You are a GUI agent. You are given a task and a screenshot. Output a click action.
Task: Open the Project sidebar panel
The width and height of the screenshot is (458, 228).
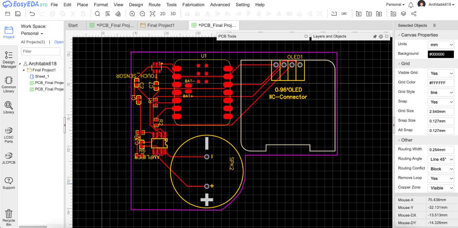coord(9,32)
